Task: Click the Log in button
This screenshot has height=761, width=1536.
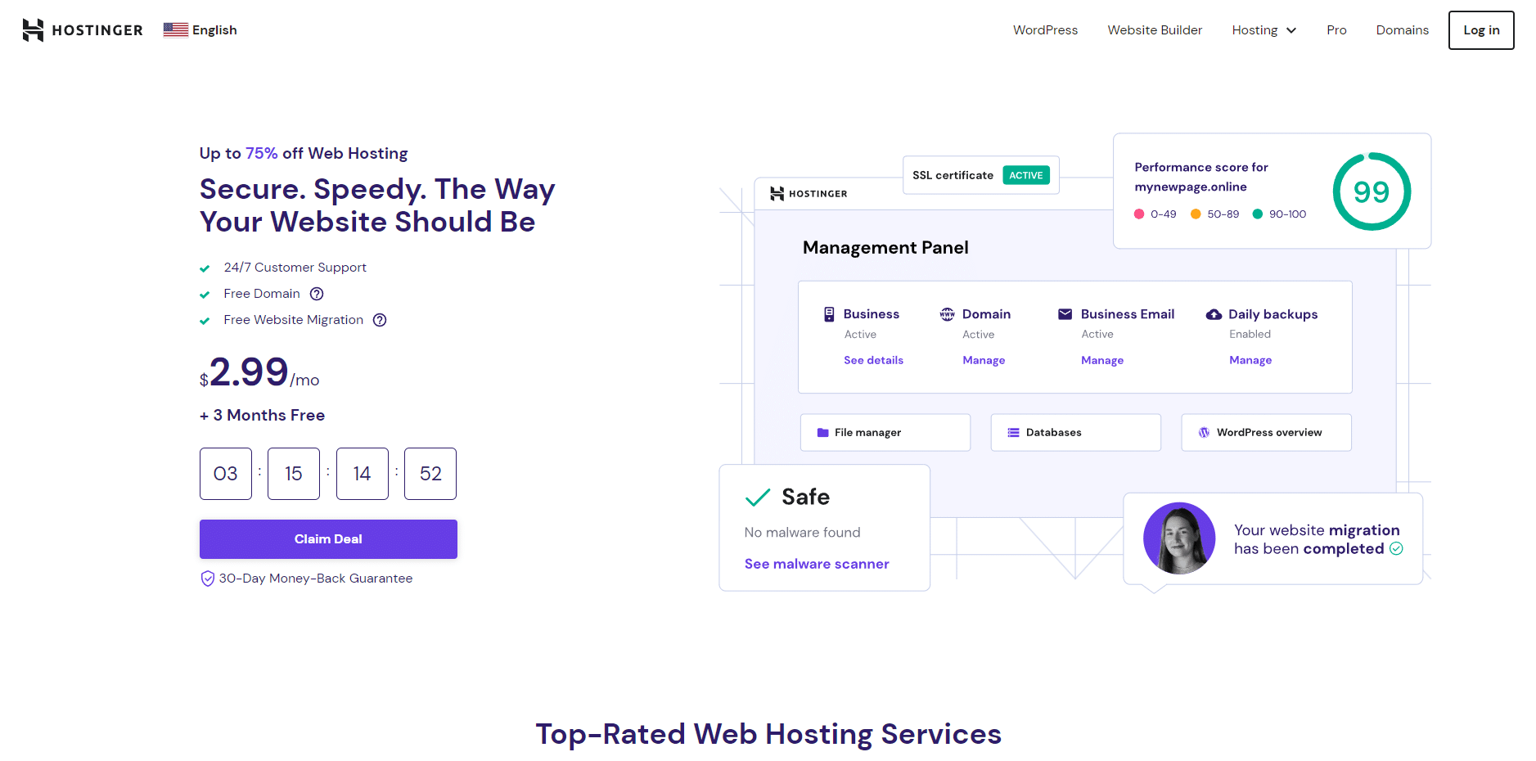Action: click(x=1481, y=30)
